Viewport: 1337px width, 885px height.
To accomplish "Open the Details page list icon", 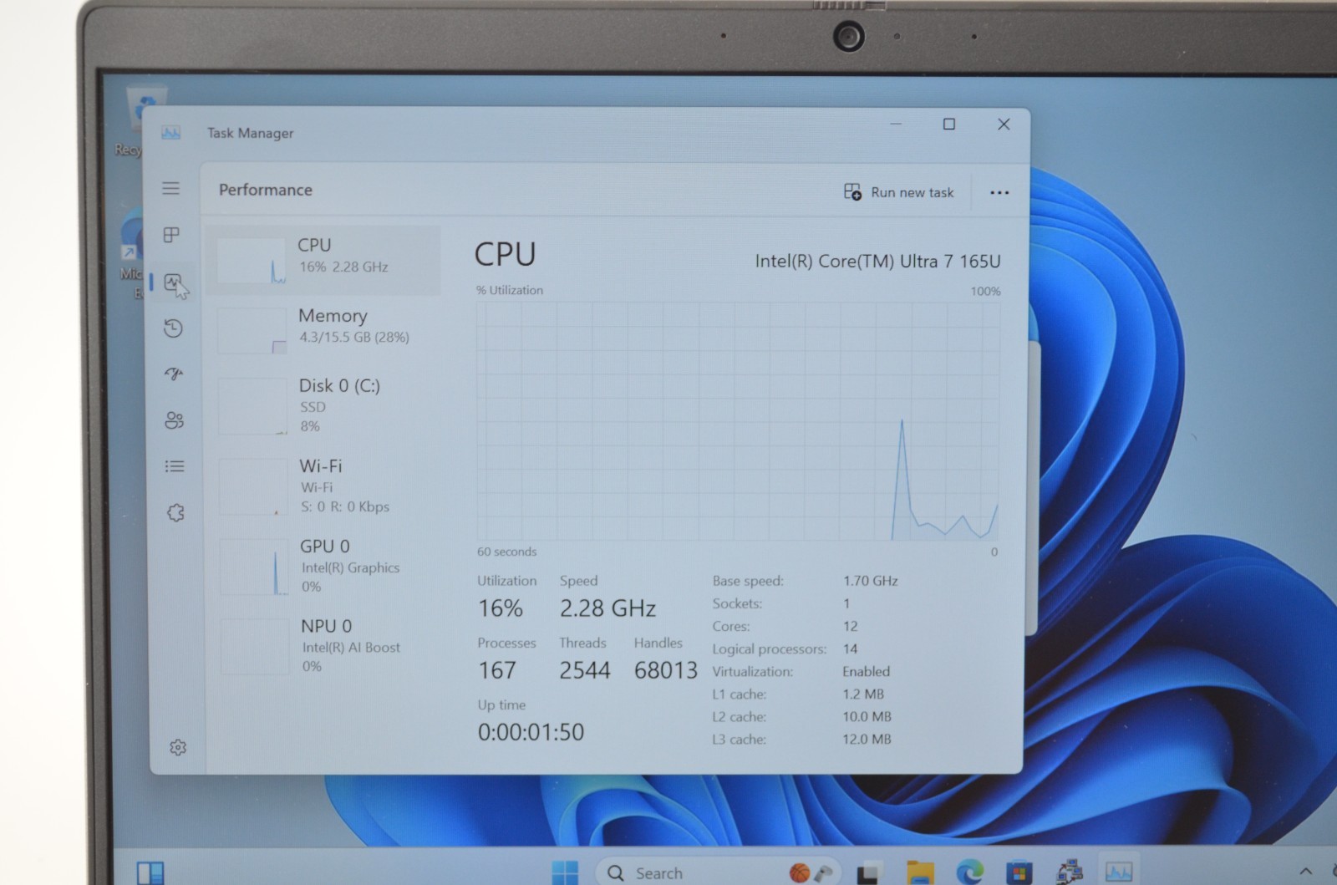I will pyautogui.click(x=175, y=466).
